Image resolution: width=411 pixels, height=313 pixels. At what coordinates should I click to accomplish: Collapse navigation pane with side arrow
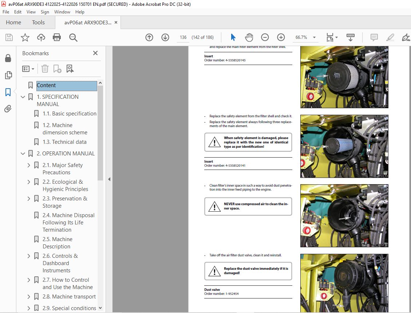(109, 179)
